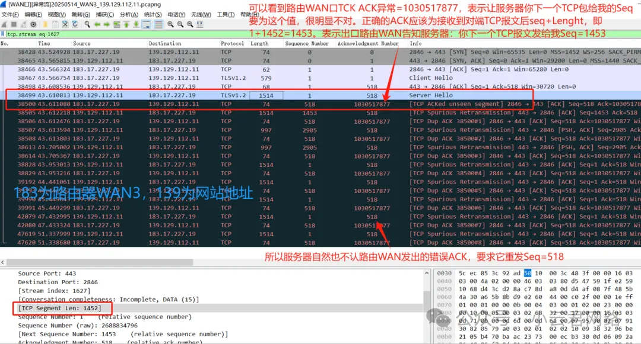This screenshot has width=641, height=344.
Task: Reload the capture file
Action: click(x=75, y=24)
